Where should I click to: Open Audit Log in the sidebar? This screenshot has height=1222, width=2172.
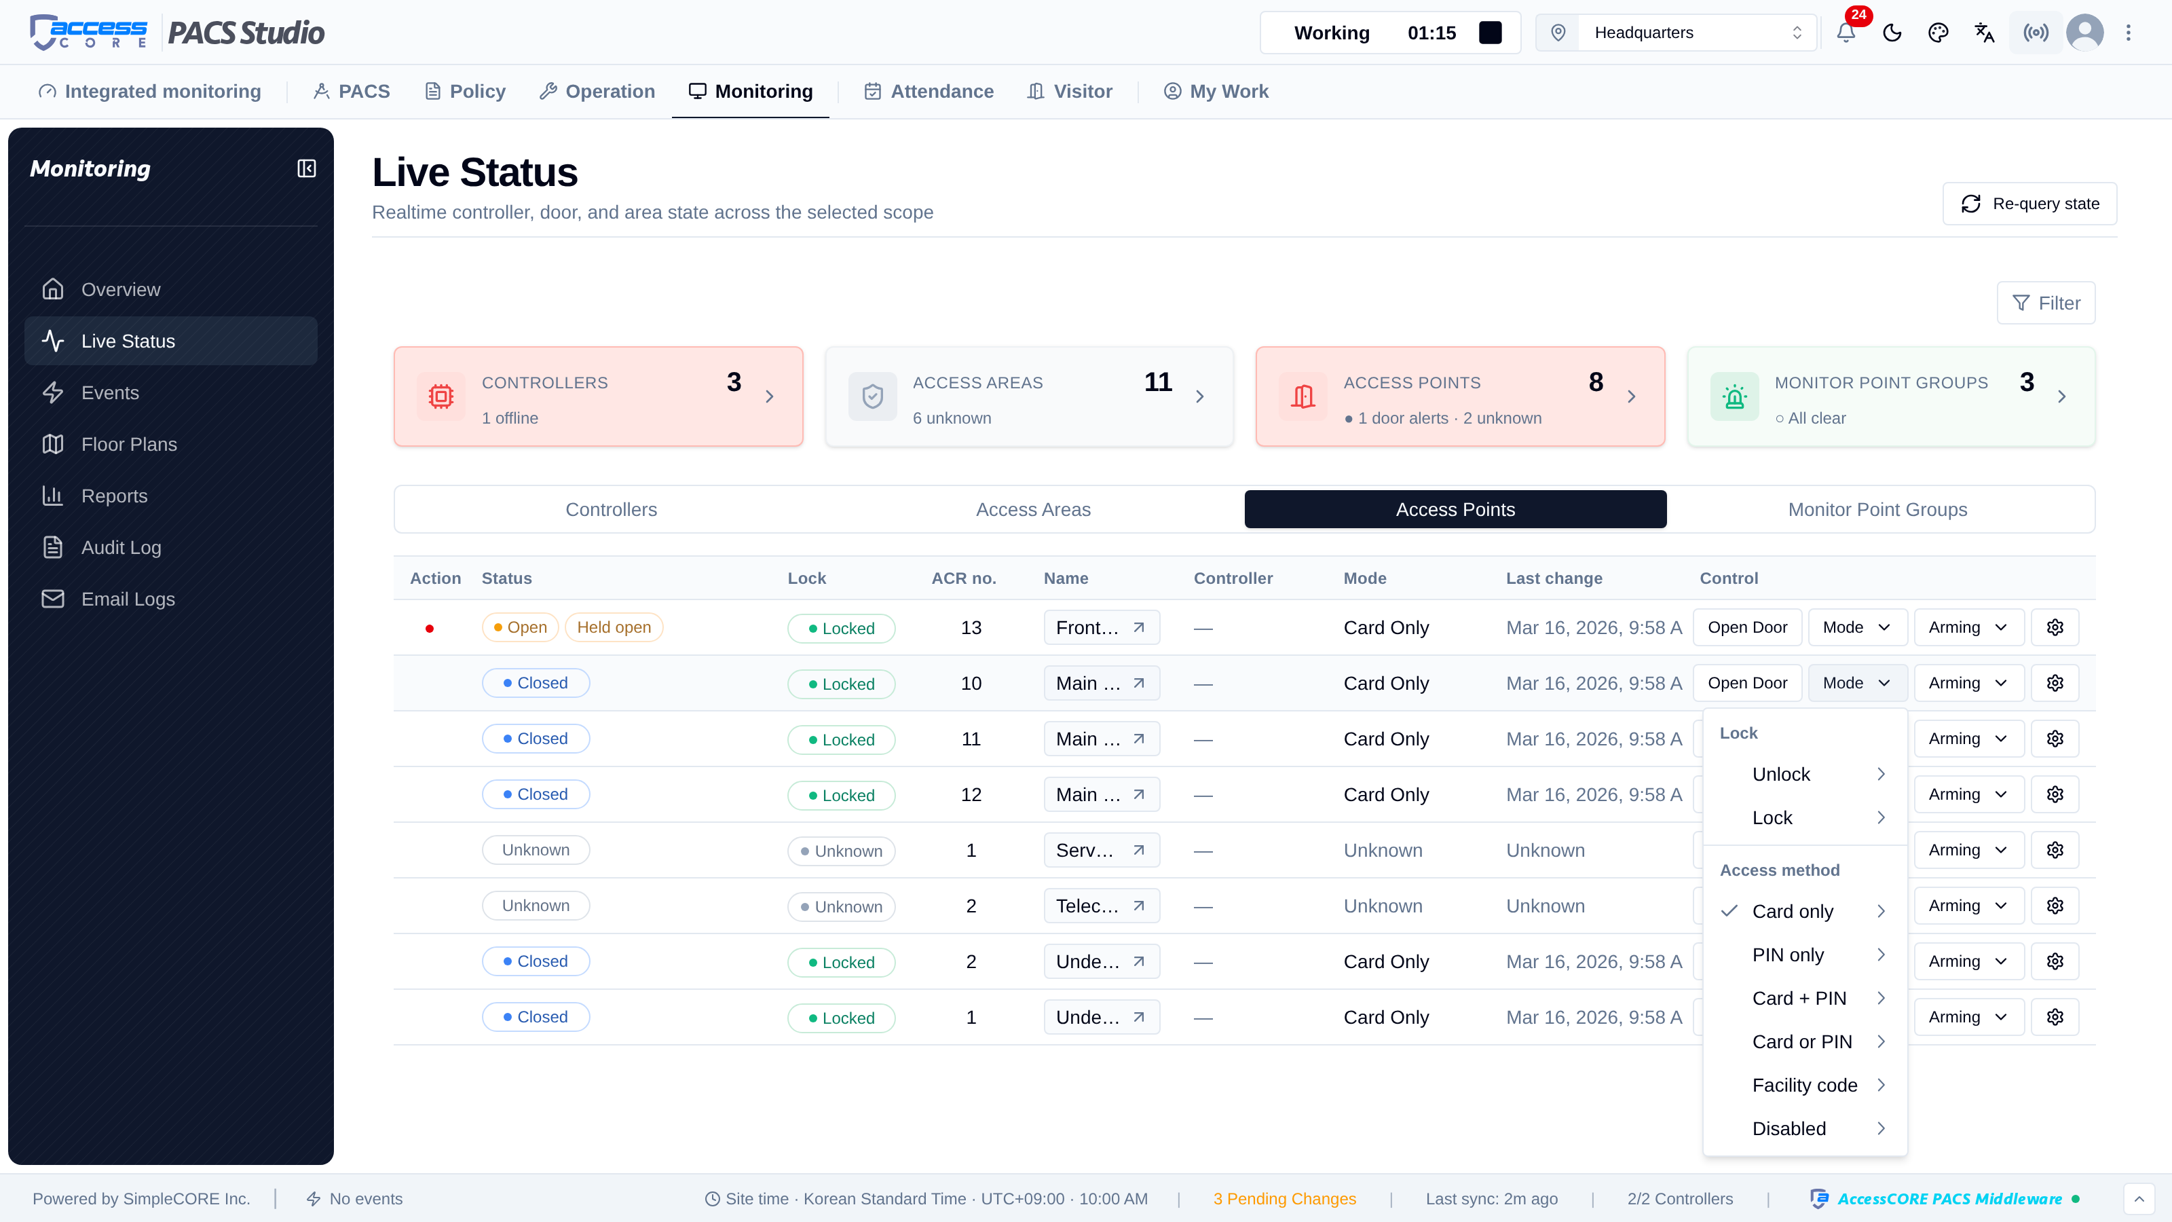point(171,547)
